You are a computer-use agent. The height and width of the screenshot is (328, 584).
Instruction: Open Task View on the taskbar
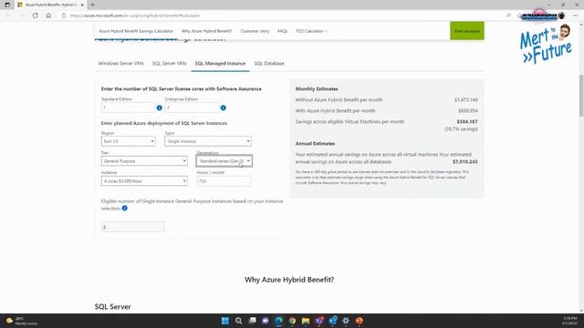click(x=252, y=321)
